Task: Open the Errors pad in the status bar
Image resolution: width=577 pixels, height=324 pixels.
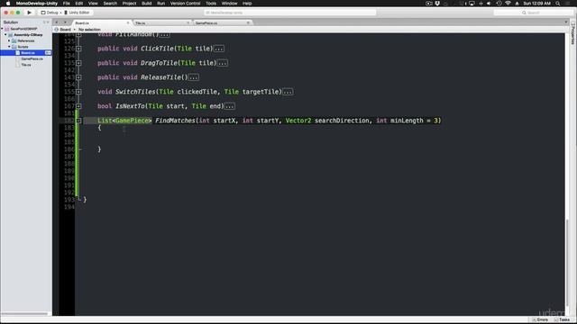Action: tap(540, 320)
